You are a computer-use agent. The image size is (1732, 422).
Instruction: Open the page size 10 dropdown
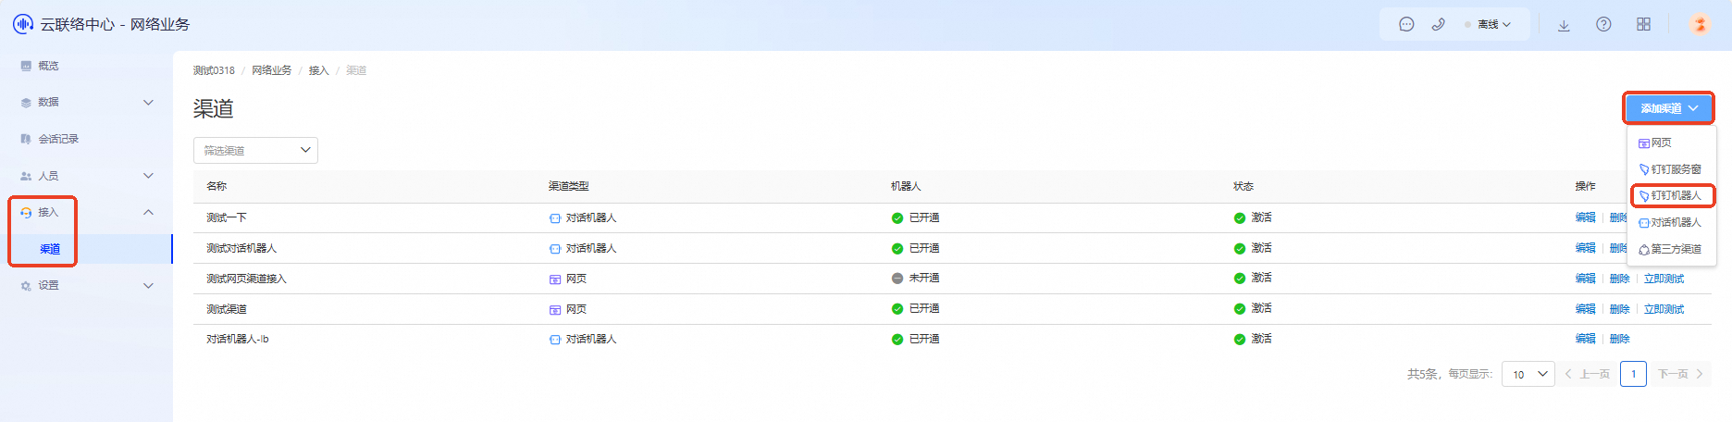(1528, 374)
